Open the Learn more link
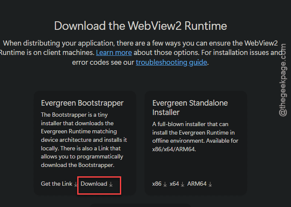This screenshot has height=207, width=291. click(114, 53)
